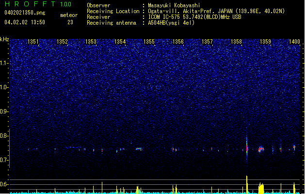Select the file name 0402021350.png

(x=25, y=13)
